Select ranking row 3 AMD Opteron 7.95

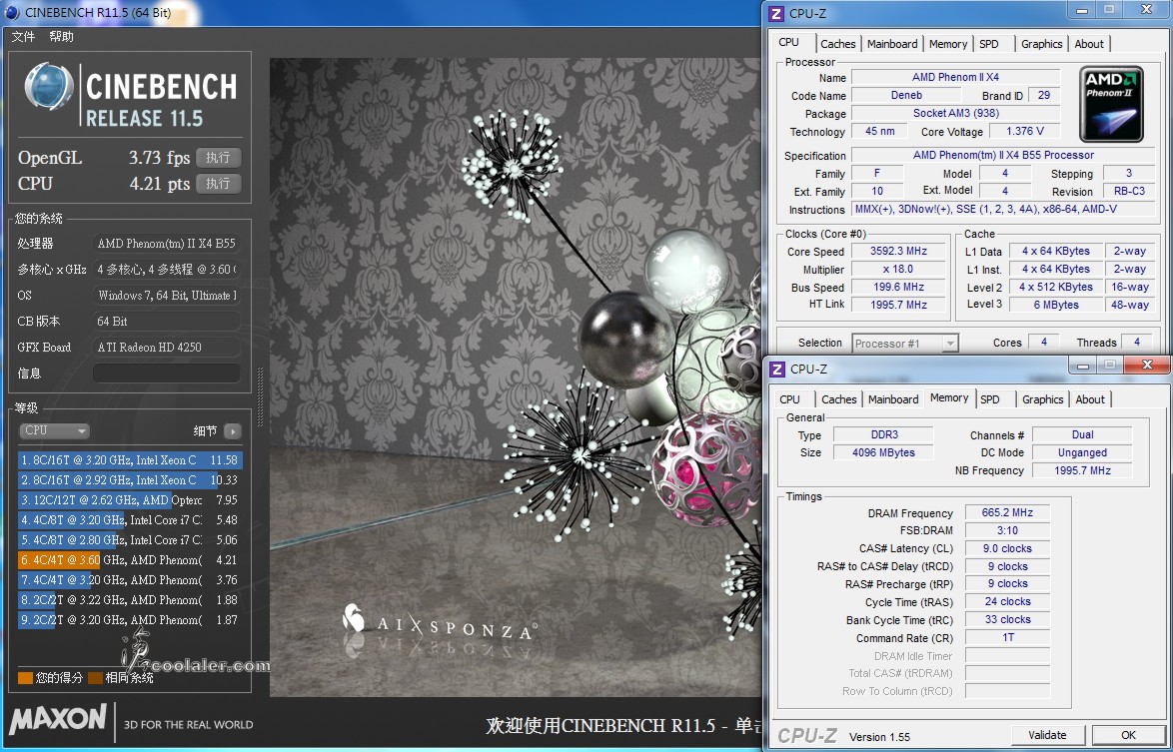130,500
